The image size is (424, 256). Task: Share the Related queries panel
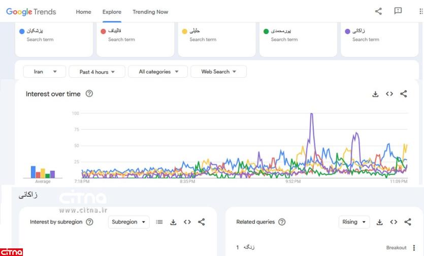pyautogui.click(x=407, y=222)
